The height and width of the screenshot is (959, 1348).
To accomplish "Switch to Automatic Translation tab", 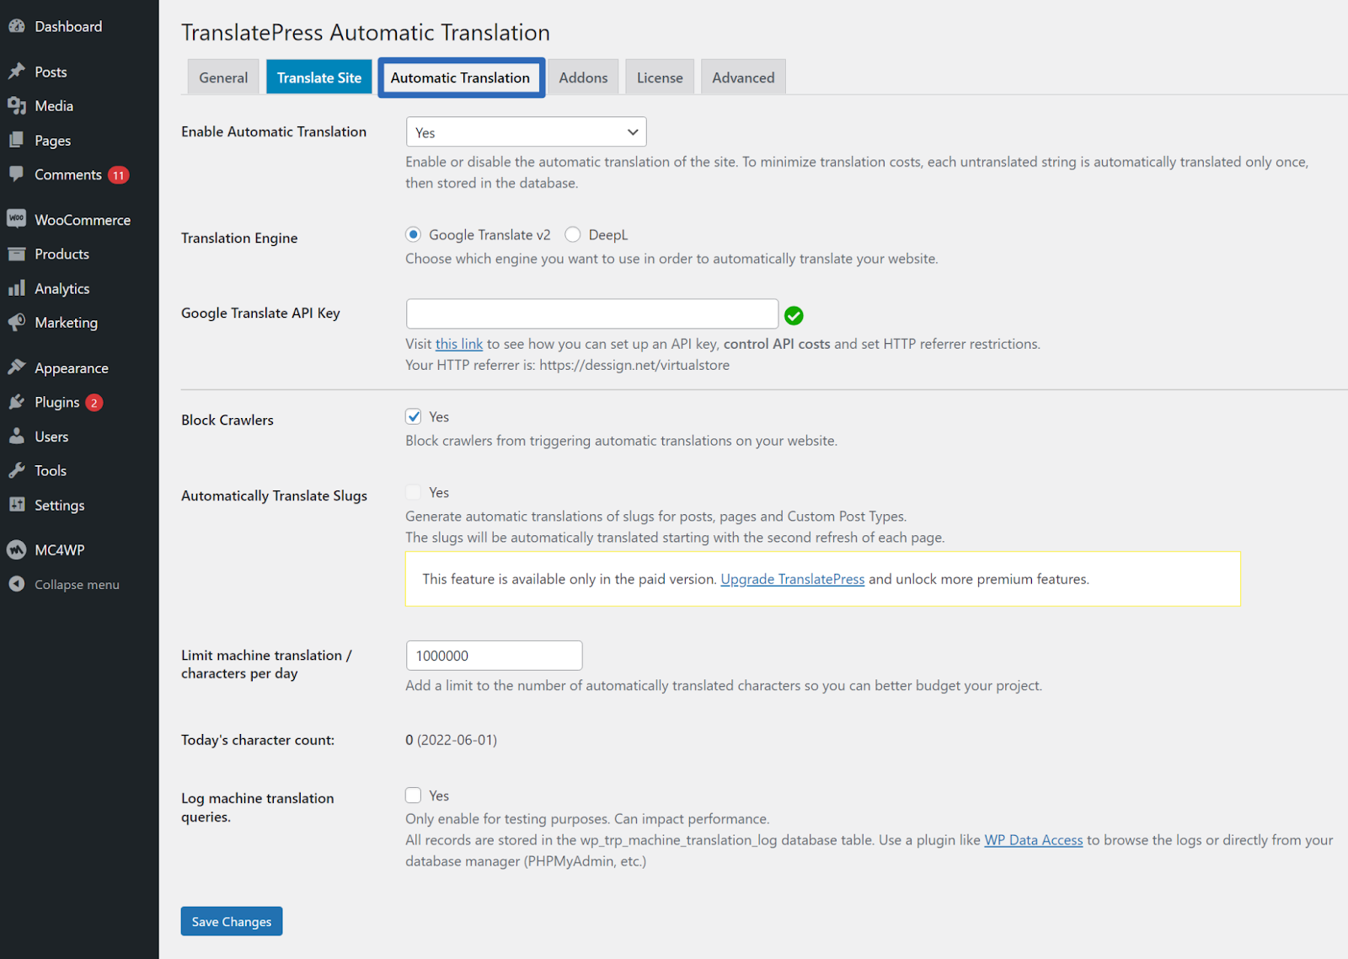I will click(x=461, y=78).
